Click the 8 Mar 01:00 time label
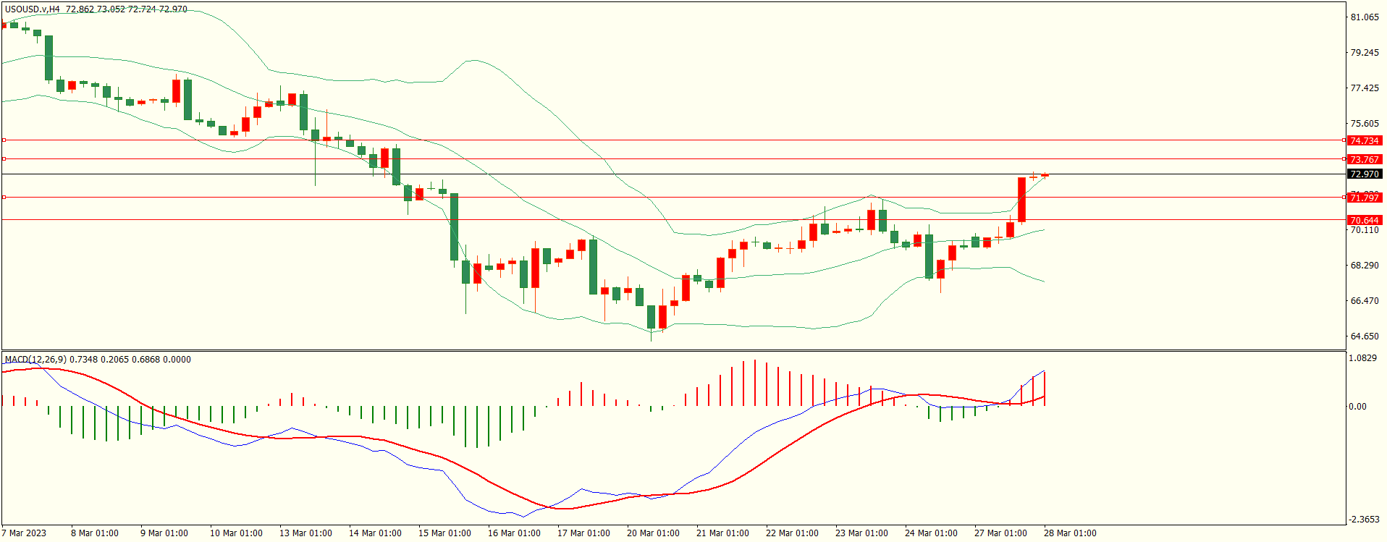1387x542 pixels. (x=95, y=533)
